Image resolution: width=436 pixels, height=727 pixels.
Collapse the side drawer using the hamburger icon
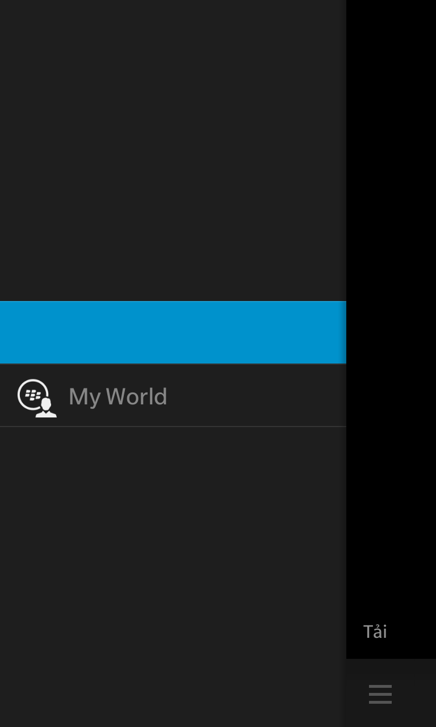coord(380,693)
